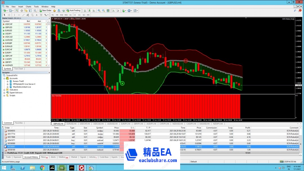Select the horizontal line drawing tool
Screen dimensions: 304x171
point(19,15)
